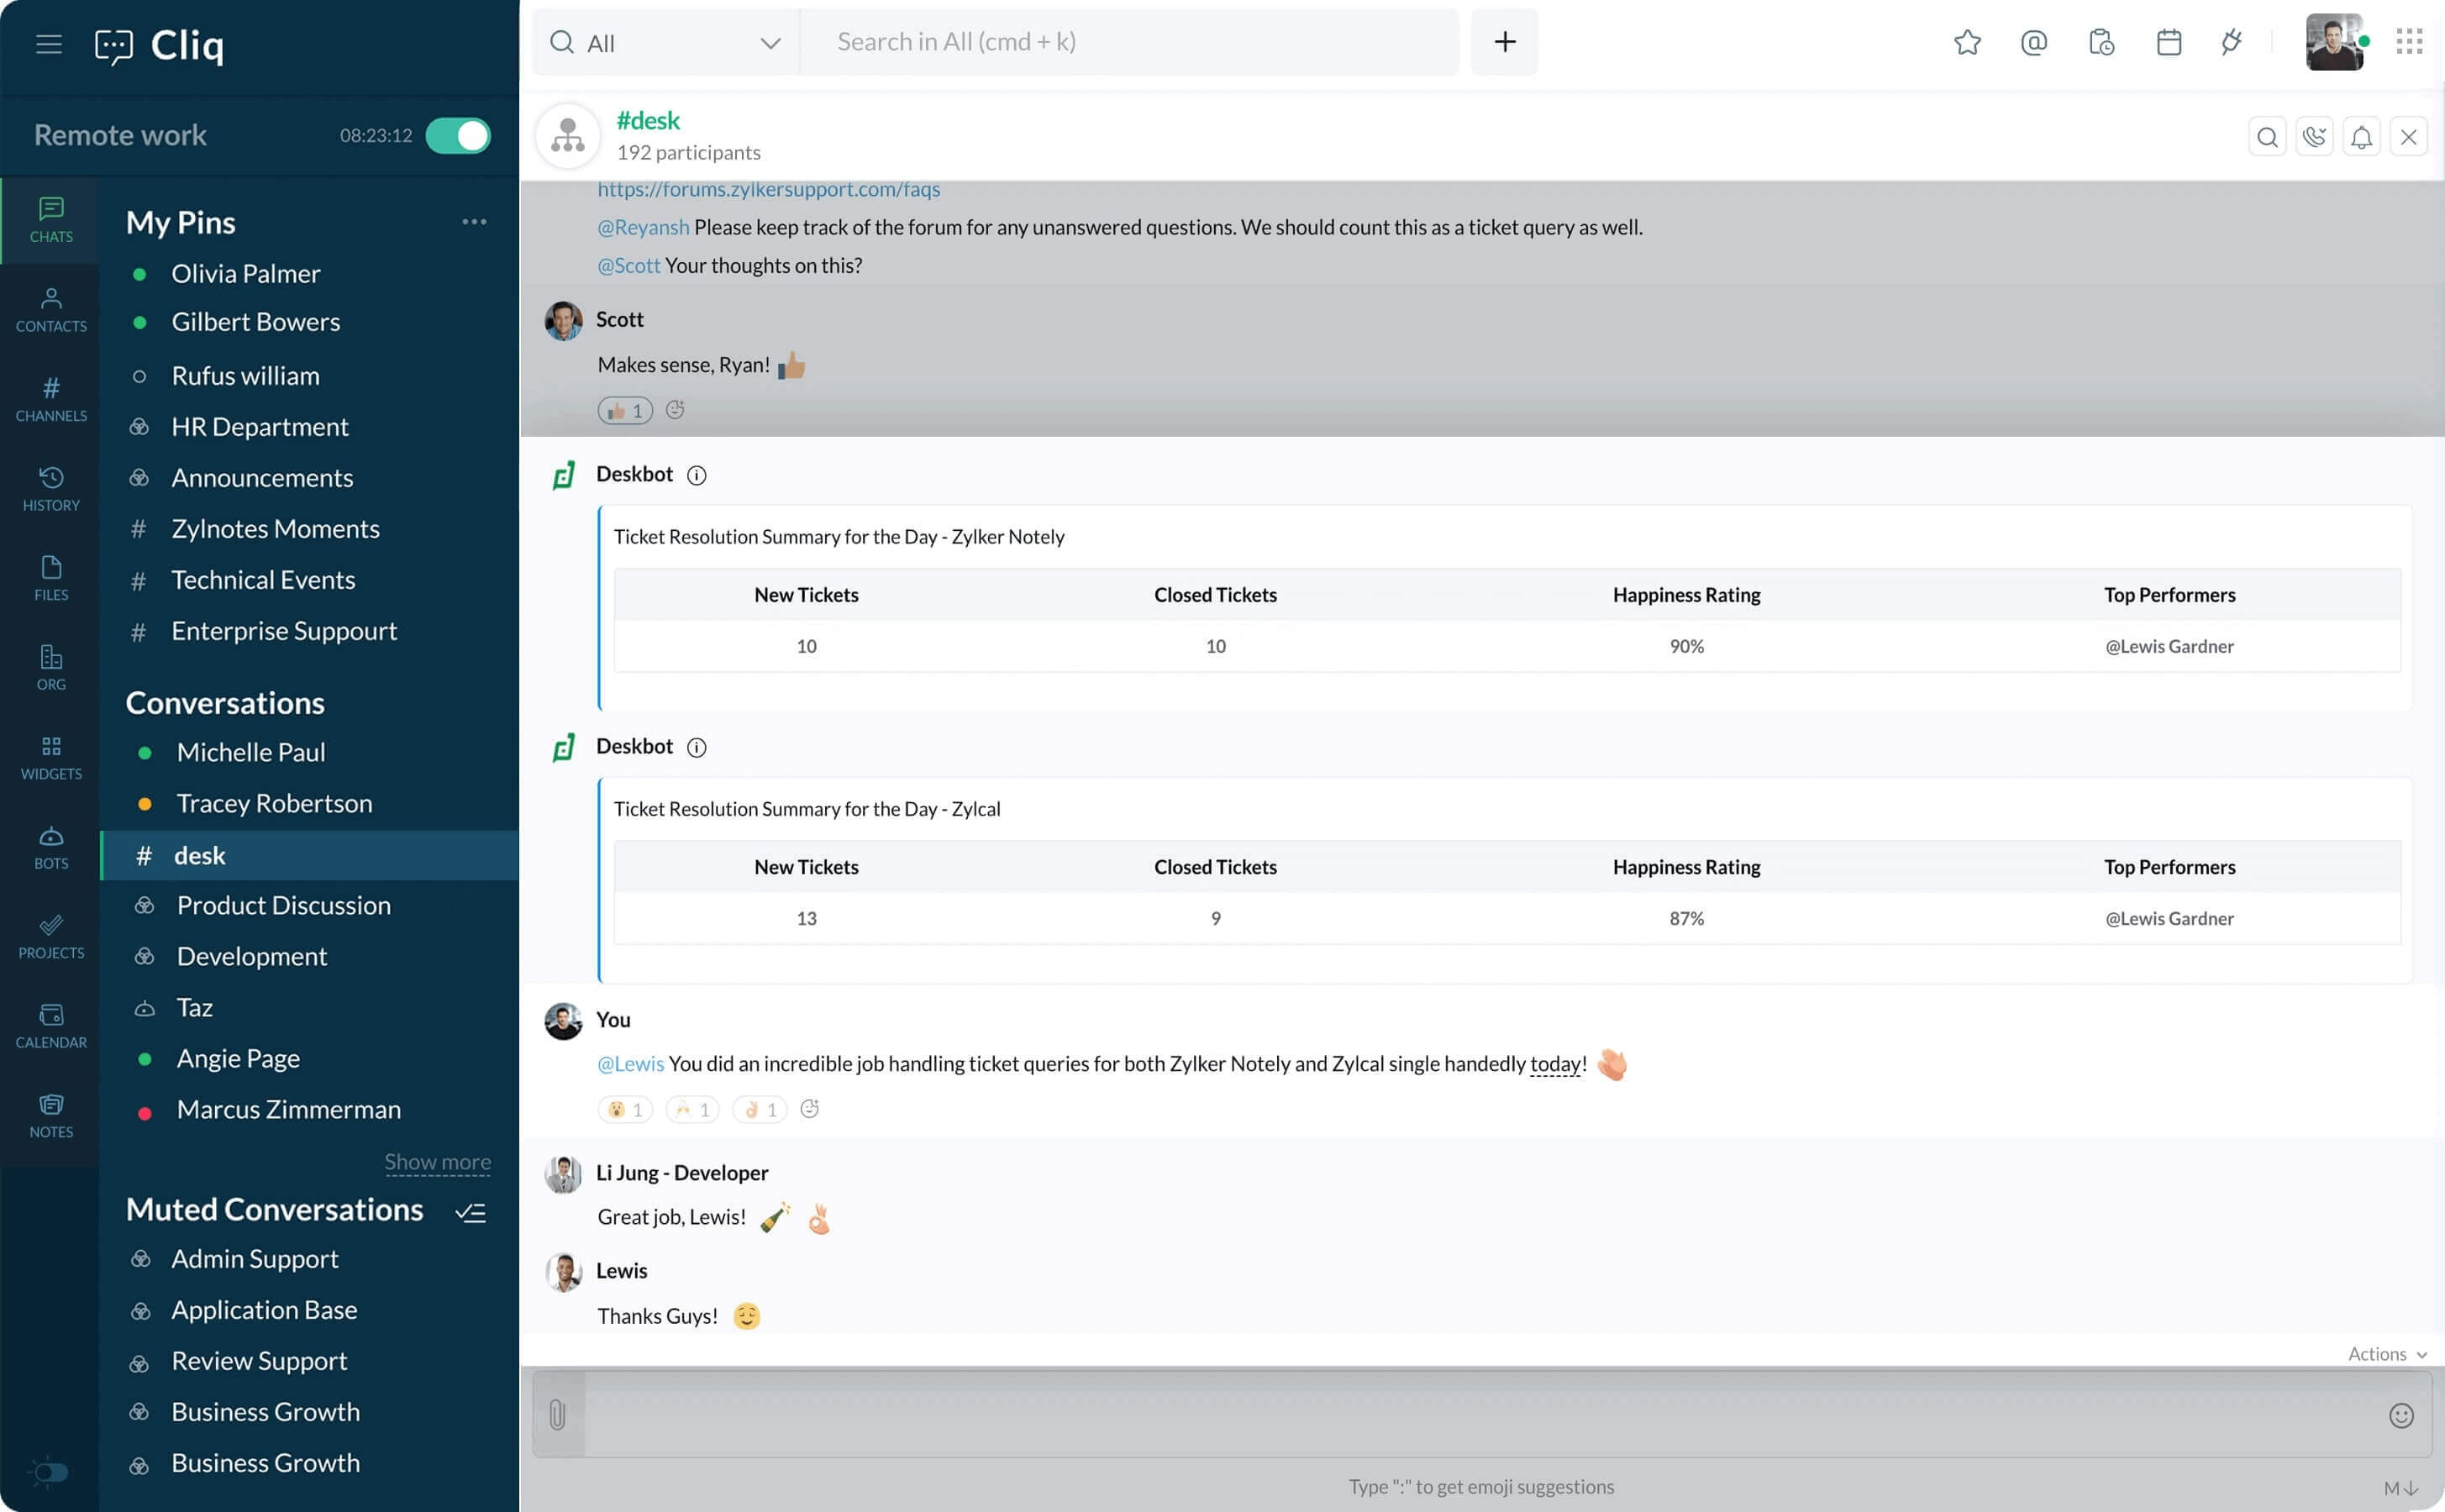
Task: Switch to the Channels sidebar tab
Action: [x=51, y=398]
